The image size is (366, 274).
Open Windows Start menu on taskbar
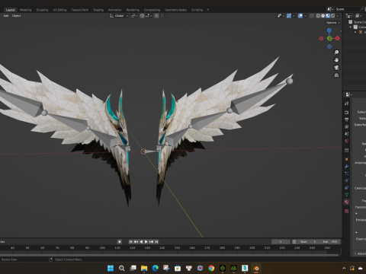click(x=111, y=268)
